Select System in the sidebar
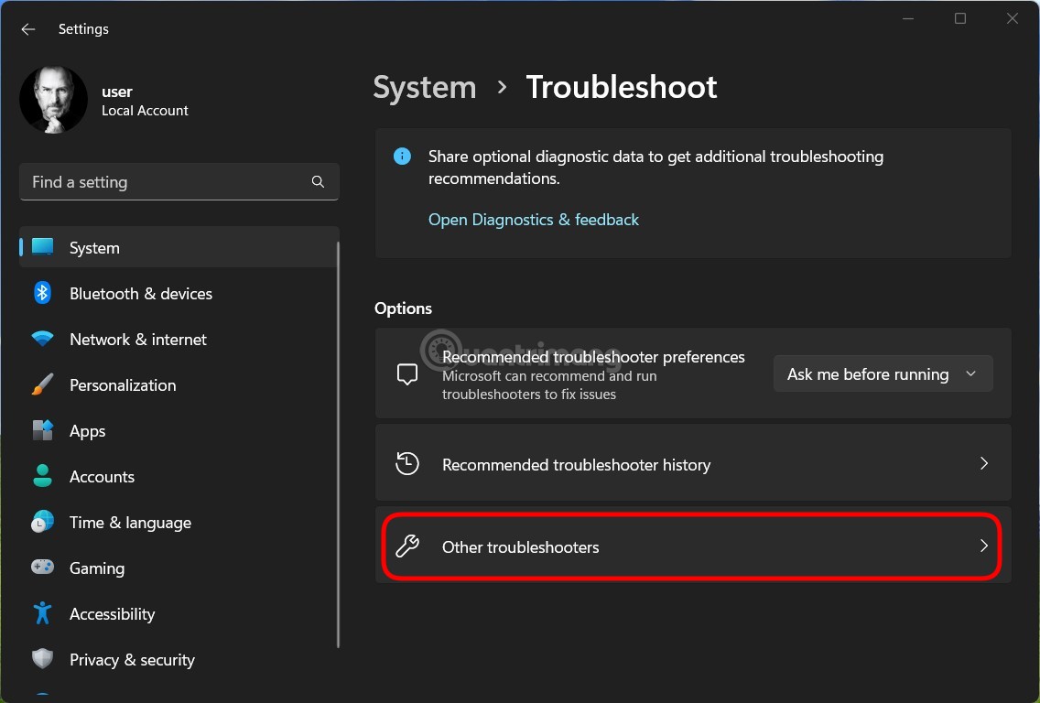The height and width of the screenshot is (703, 1040). click(93, 247)
